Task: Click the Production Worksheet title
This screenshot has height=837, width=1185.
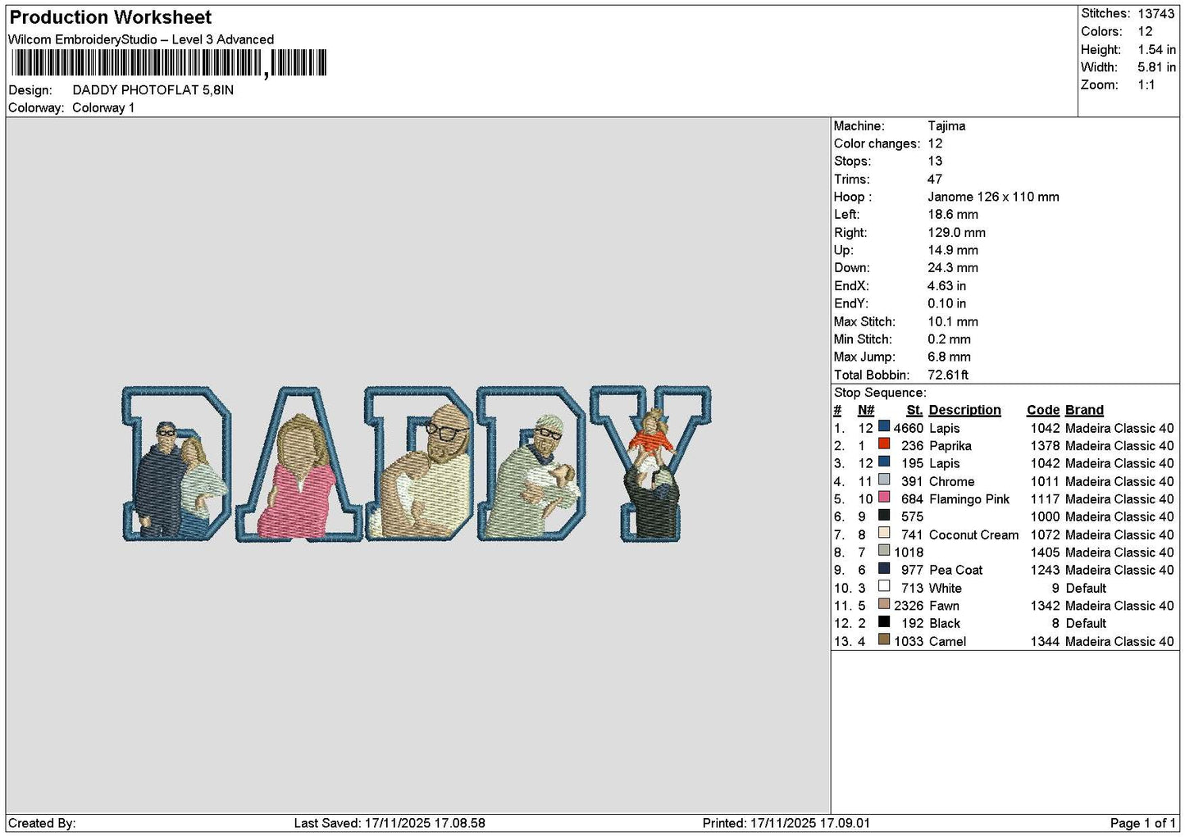Action: 111,17
